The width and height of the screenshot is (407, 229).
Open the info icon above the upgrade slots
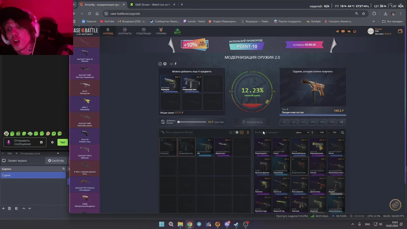(x=160, y=64)
